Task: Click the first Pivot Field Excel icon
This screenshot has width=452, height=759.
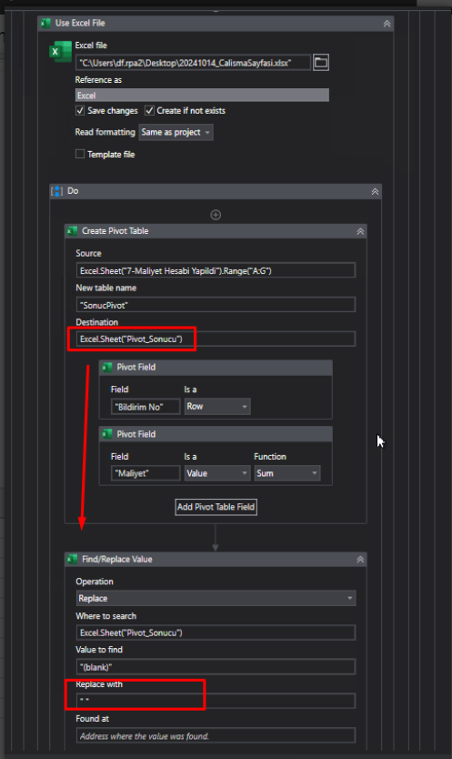Action: click(106, 368)
